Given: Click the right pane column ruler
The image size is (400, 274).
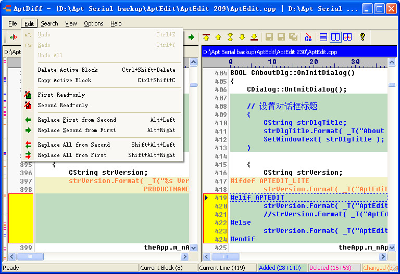Looking at the screenshot, I should [x=295, y=62].
